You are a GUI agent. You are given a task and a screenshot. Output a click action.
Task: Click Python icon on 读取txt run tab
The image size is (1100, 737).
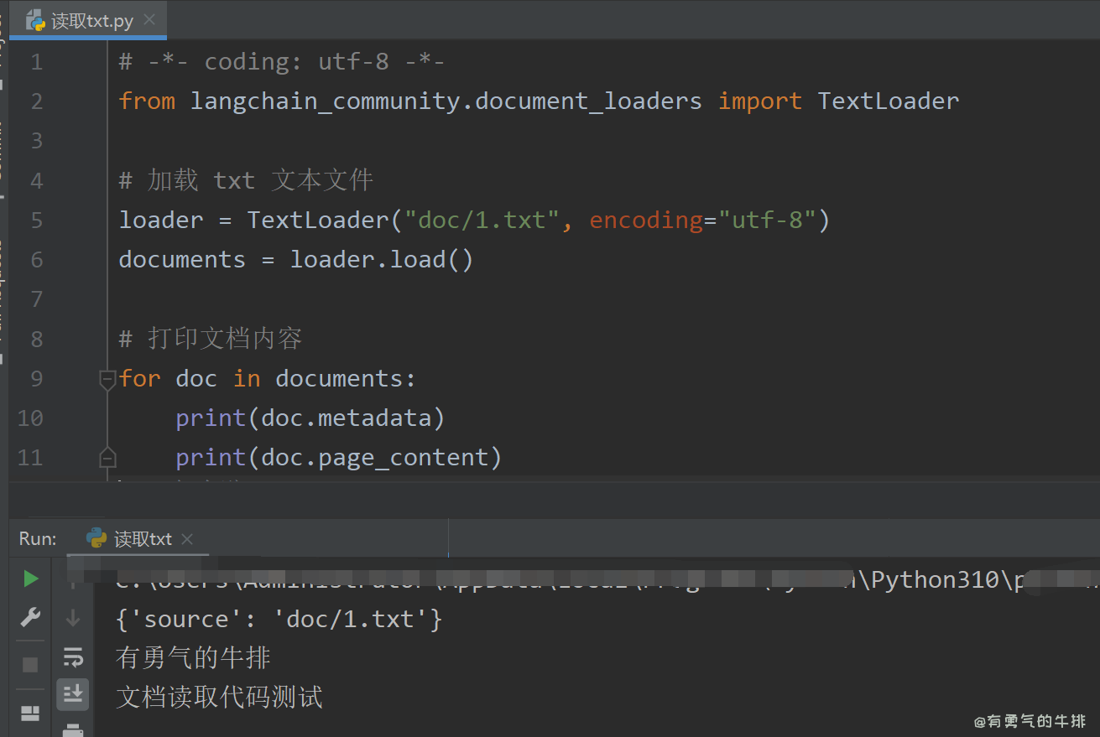click(x=96, y=538)
